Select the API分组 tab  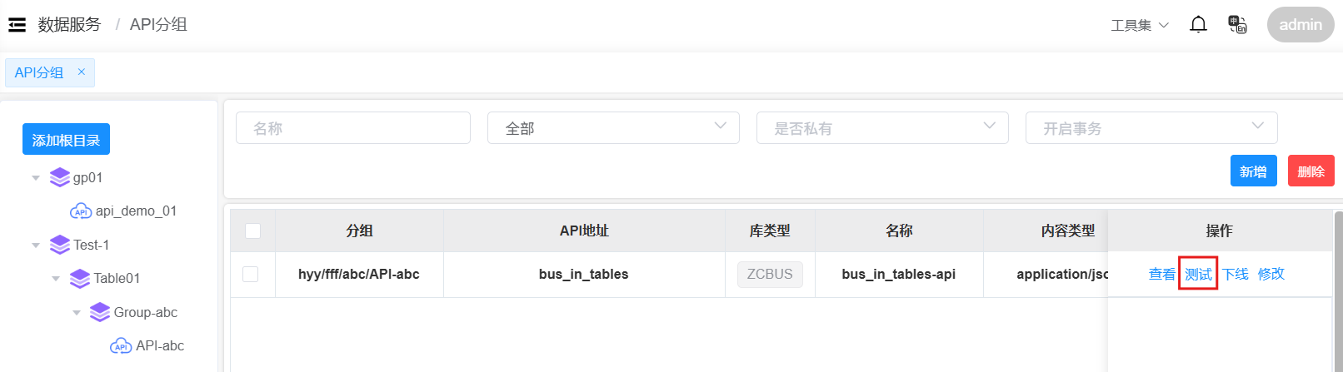pyautogui.click(x=39, y=72)
